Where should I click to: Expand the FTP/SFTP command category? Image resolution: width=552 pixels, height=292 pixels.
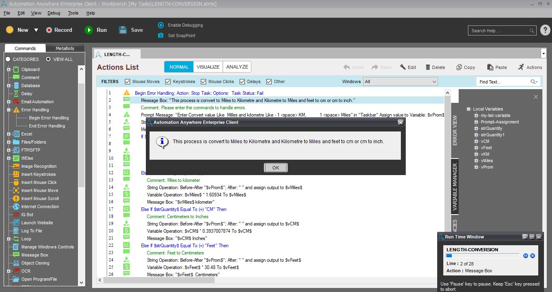tap(9, 150)
